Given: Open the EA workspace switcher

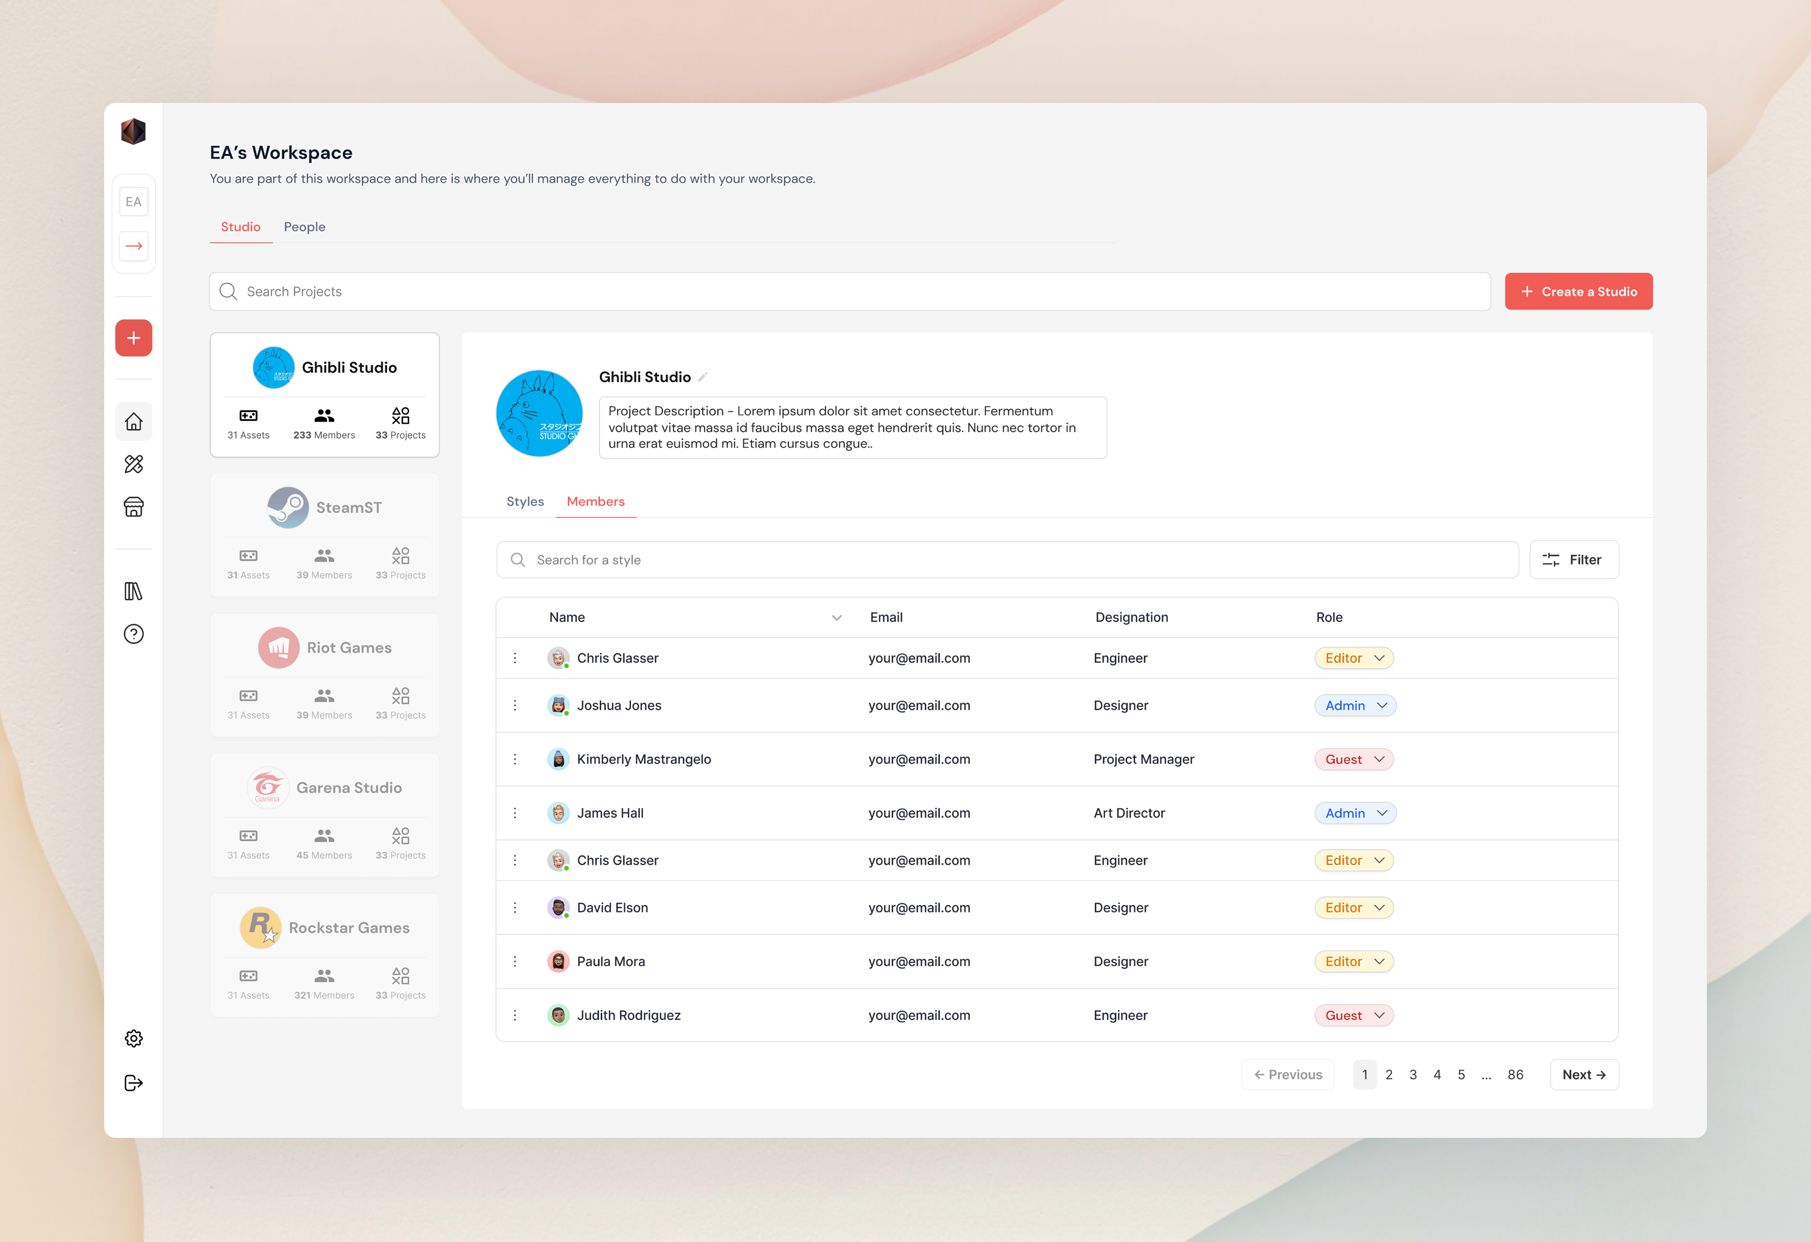Looking at the screenshot, I should [x=133, y=202].
